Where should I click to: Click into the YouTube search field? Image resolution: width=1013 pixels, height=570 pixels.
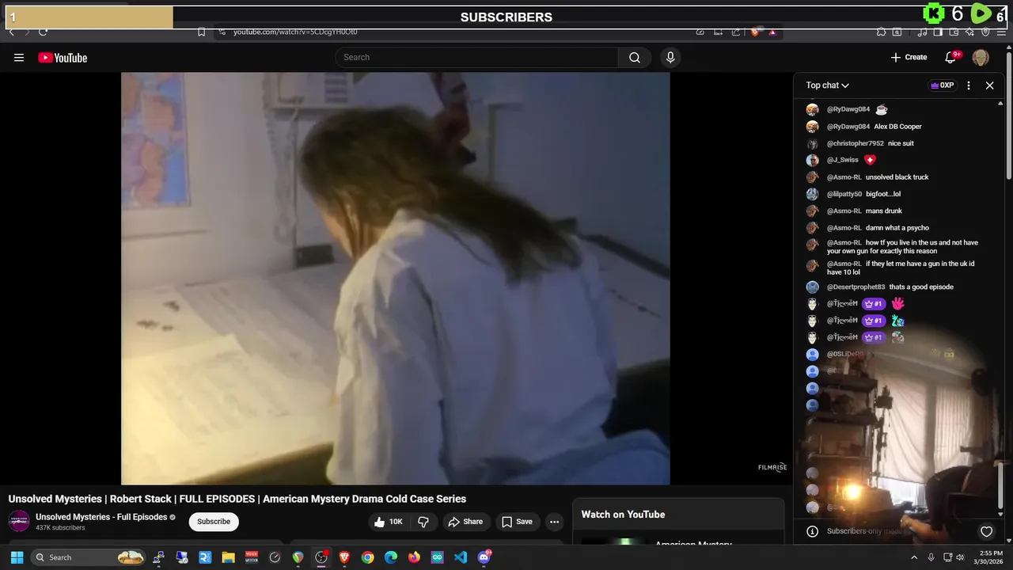tap(477, 57)
